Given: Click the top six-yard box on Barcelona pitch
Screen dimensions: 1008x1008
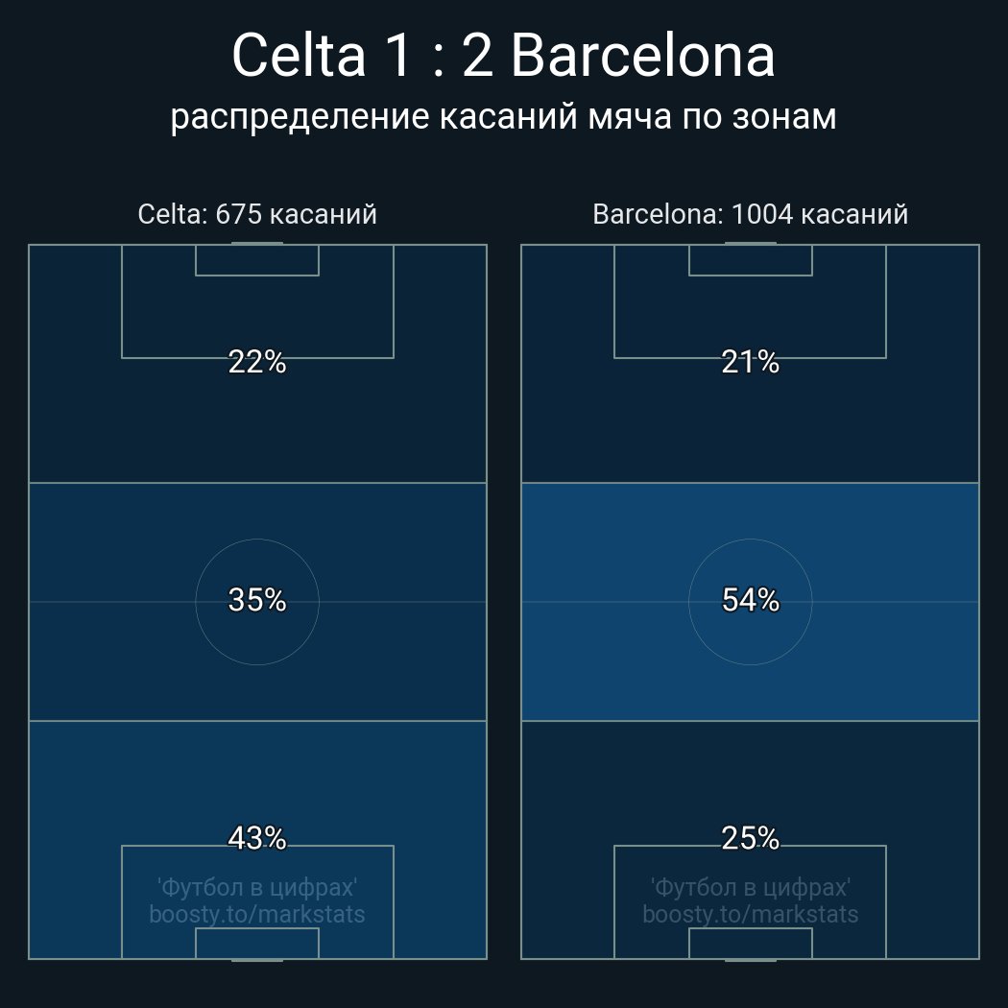Looking at the screenshot, I should tap(750, 260).
